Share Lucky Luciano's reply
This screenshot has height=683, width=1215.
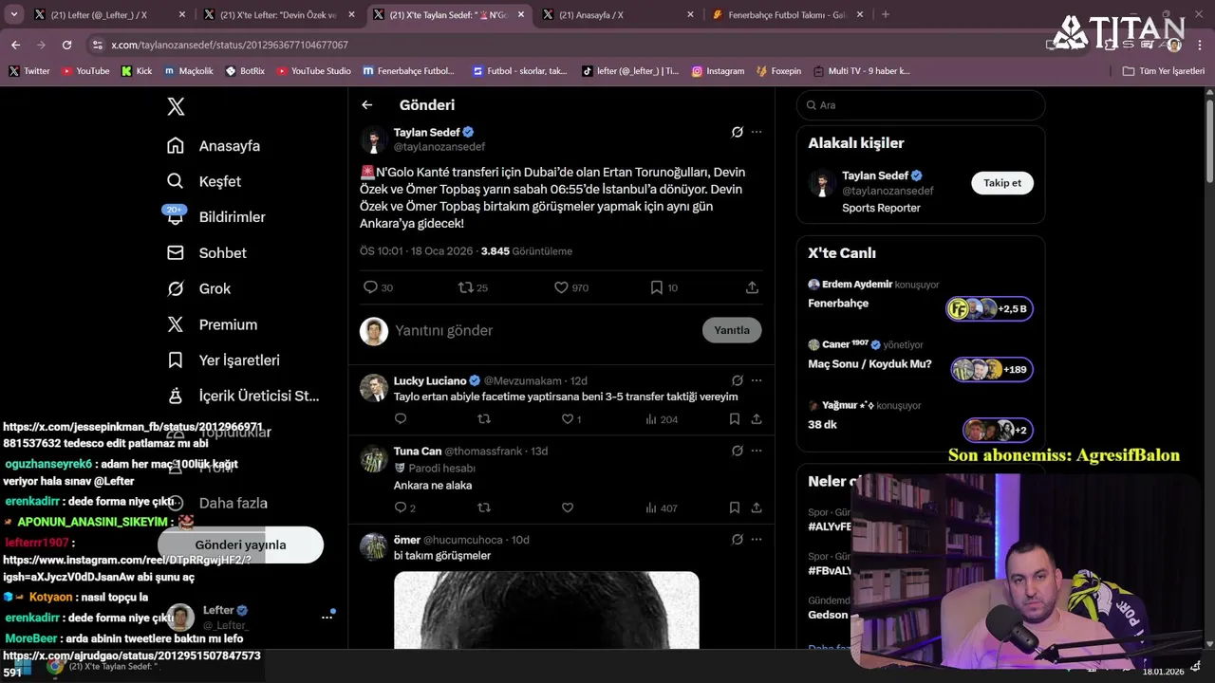pyautogui.click(x=757, y=418)
